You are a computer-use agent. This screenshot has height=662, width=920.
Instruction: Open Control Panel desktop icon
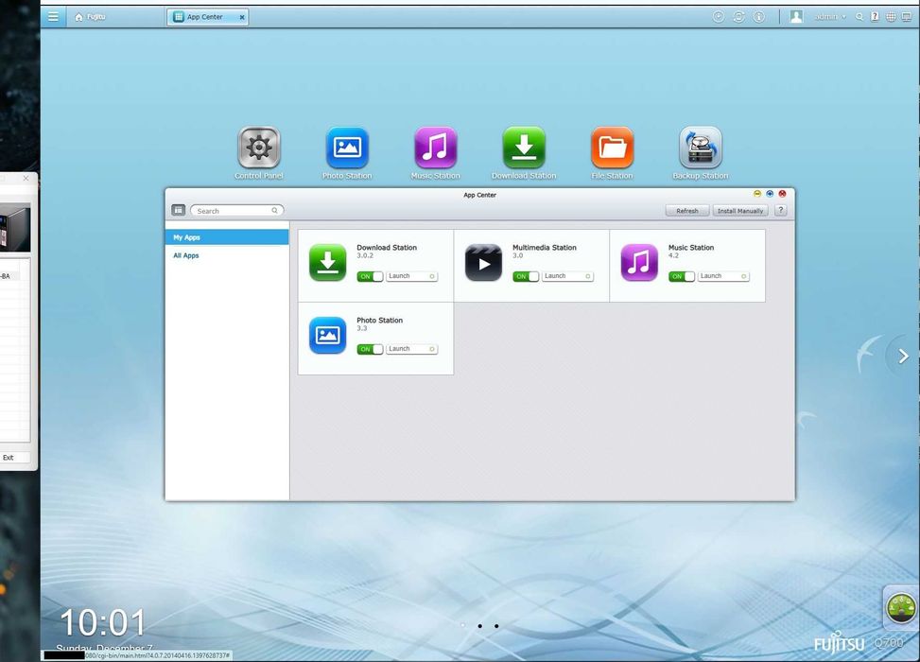259,148
